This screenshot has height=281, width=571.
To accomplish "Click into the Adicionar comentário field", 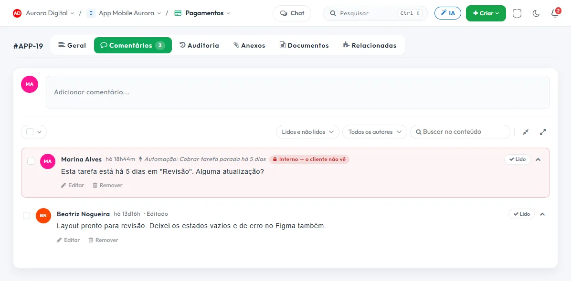I will [x=297, y=92].
